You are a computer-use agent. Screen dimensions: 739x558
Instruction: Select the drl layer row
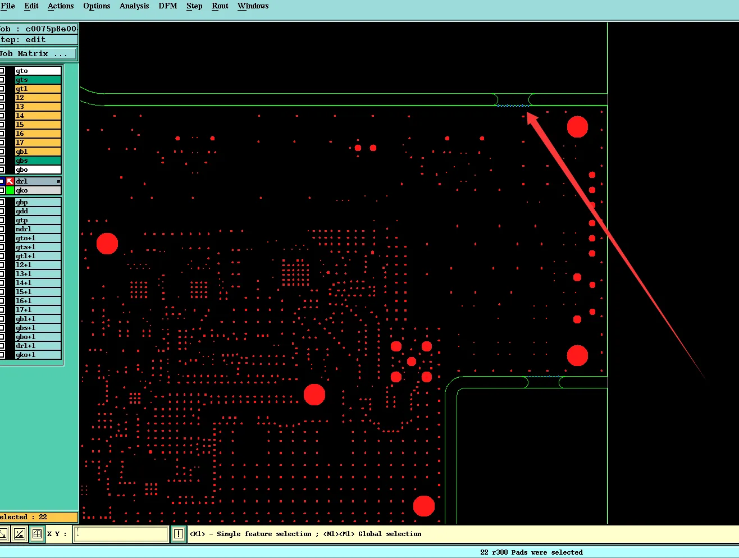point(38,181)
